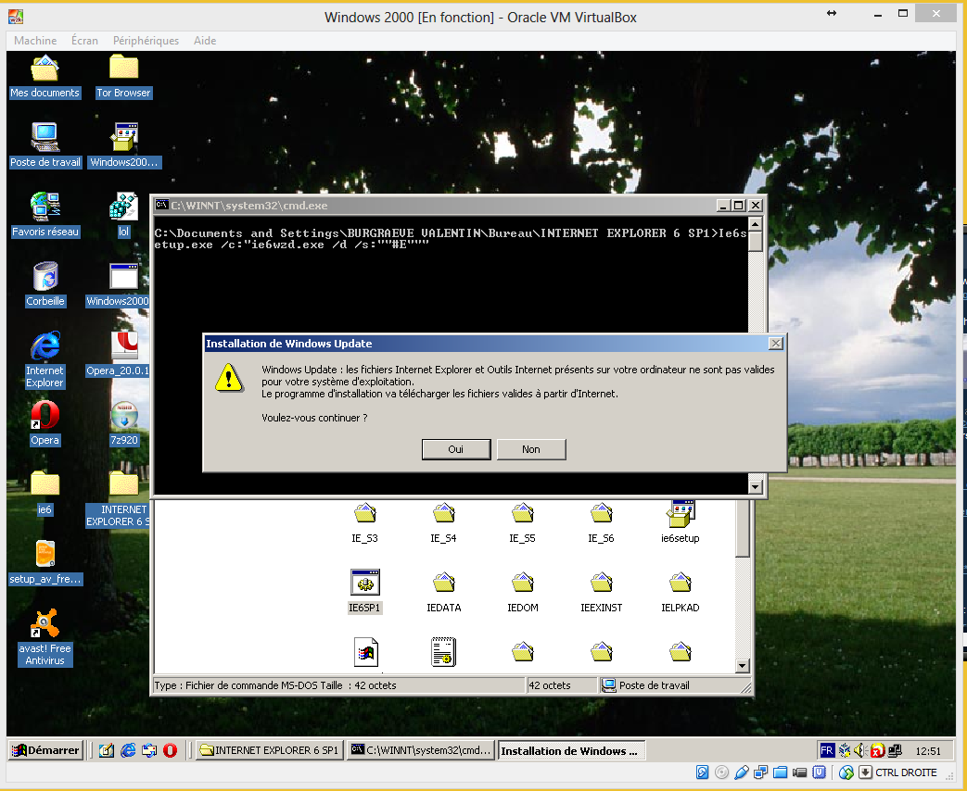Image resolution: width=967 pixels, height=791 pixels.
Task: Close the Installation de Windows Update dialog
Action: pos(776,343)
